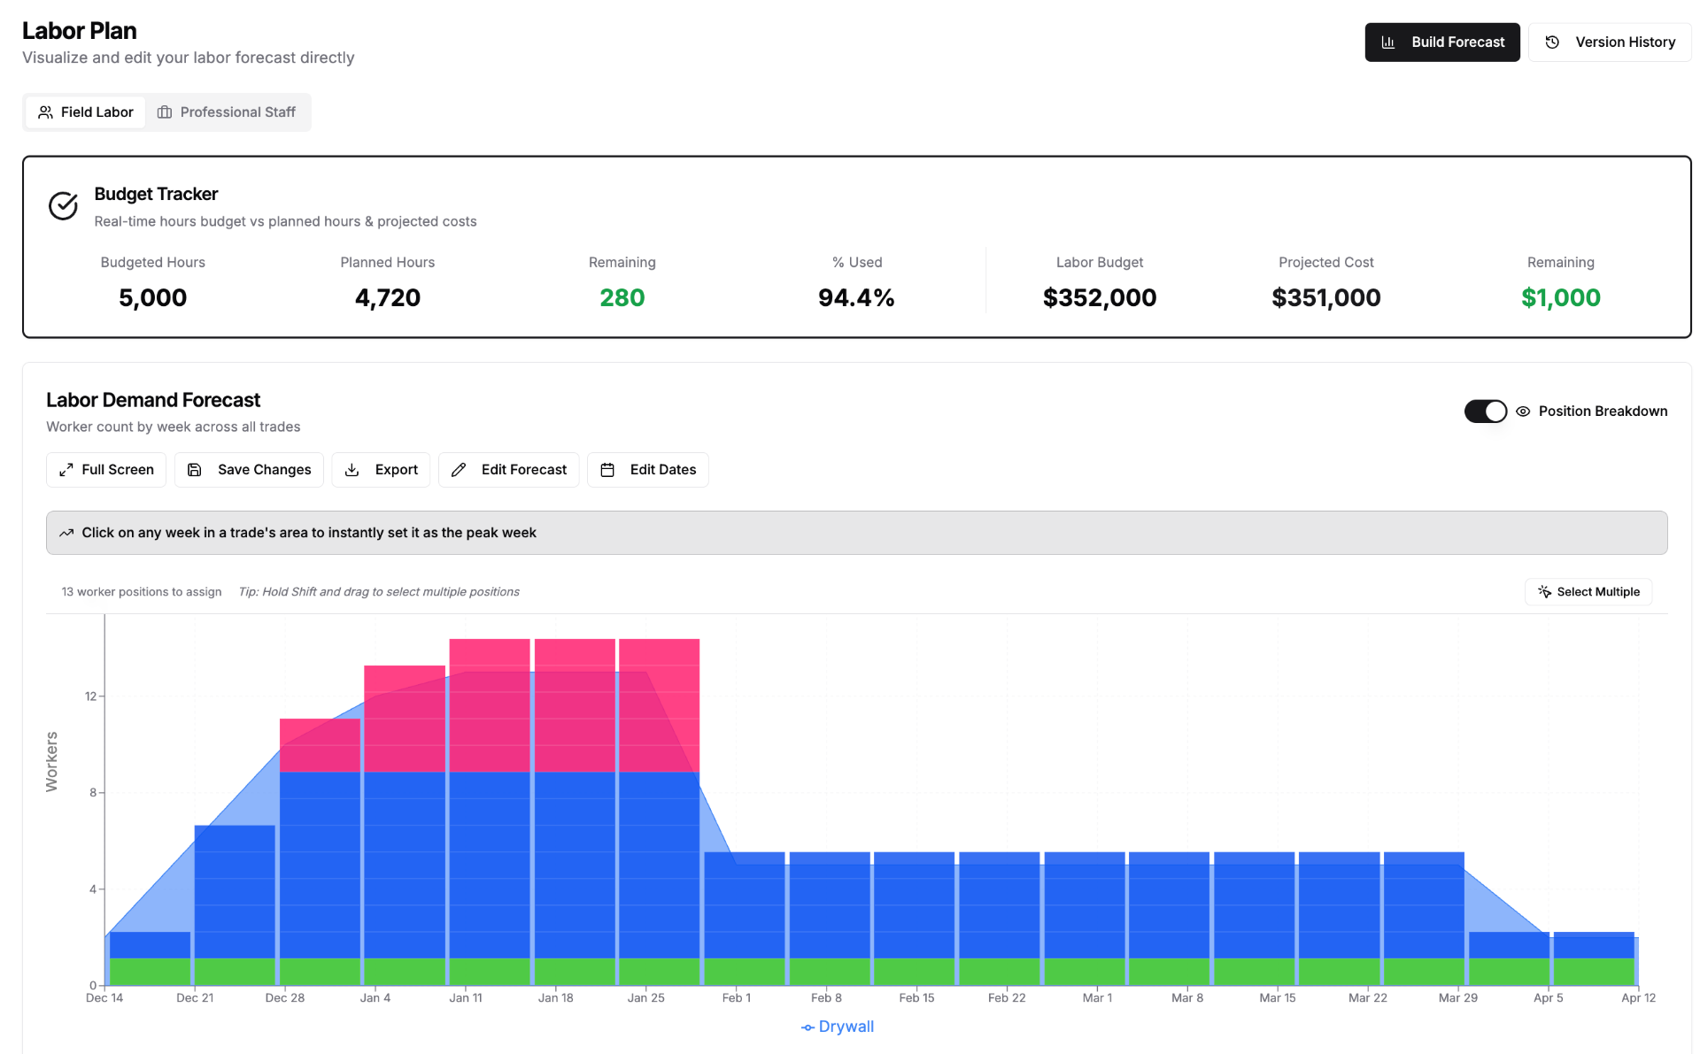
Task: Click the trending arrow icon in the peak week banner
Action: pyautogui.click(x=66, y=533)
